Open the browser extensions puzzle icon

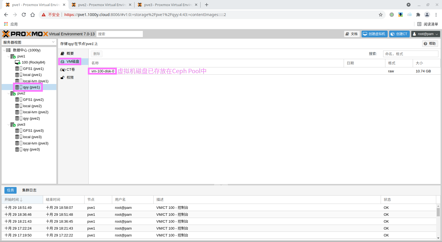(418, 15)
